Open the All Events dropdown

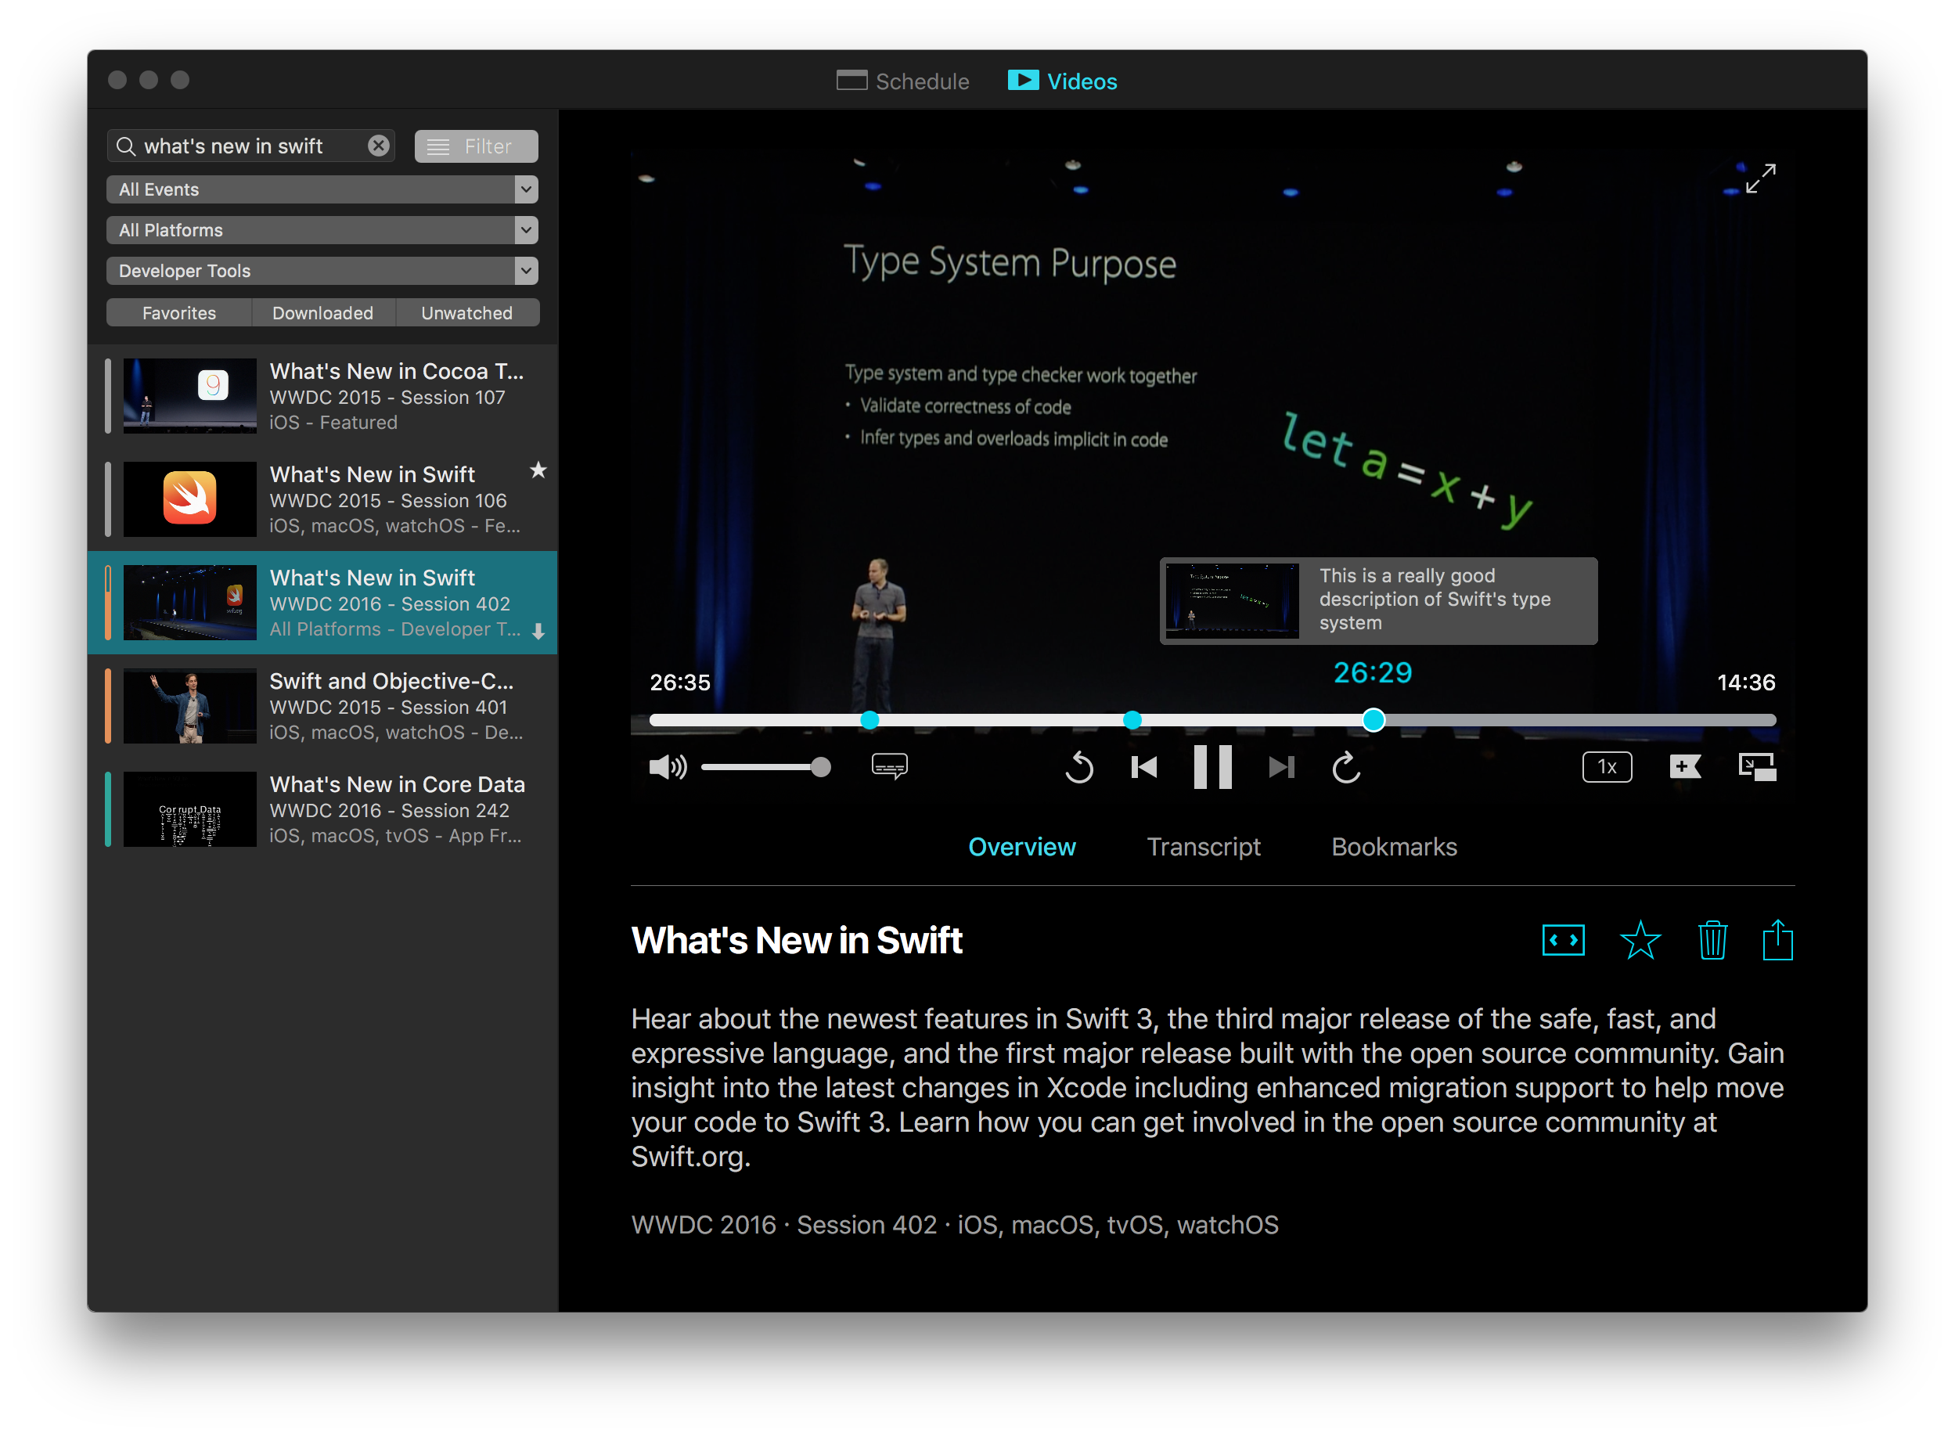tap(322, 189)
